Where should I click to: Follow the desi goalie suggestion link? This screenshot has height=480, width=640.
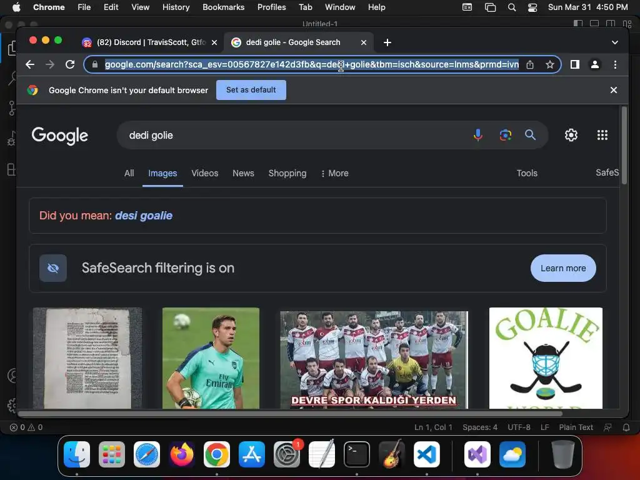point(144,216)
